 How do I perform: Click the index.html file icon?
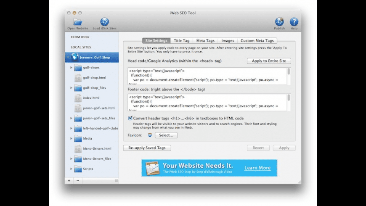pos(78,98)
